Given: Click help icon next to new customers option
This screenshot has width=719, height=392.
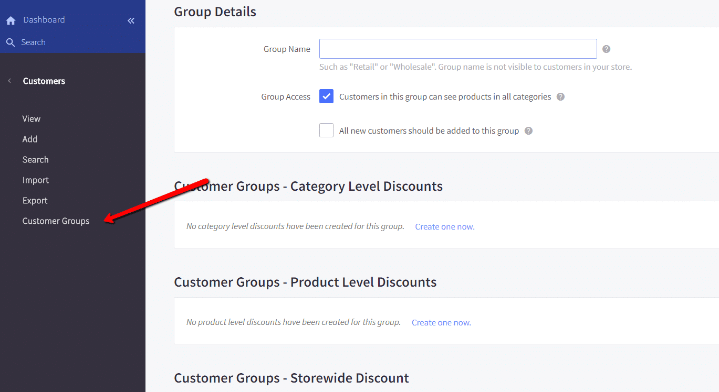Looking at the screenshot, I should tap(528, 131).
